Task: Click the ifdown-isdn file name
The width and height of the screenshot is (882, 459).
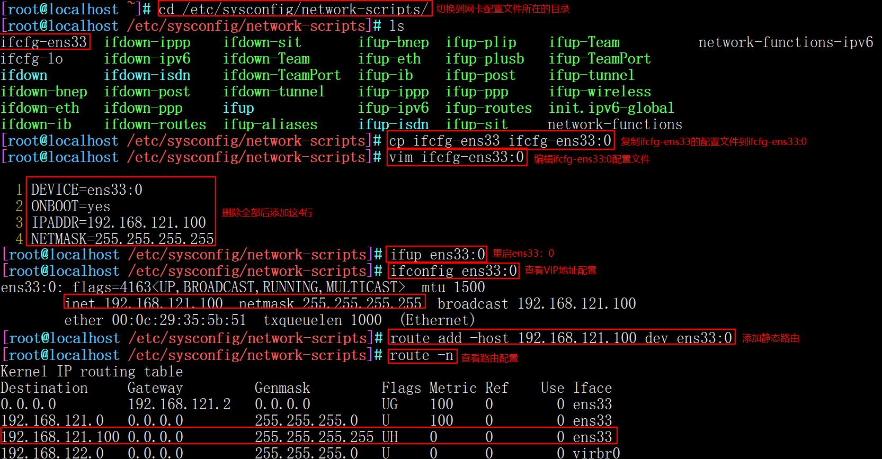Action: (147, 75)
